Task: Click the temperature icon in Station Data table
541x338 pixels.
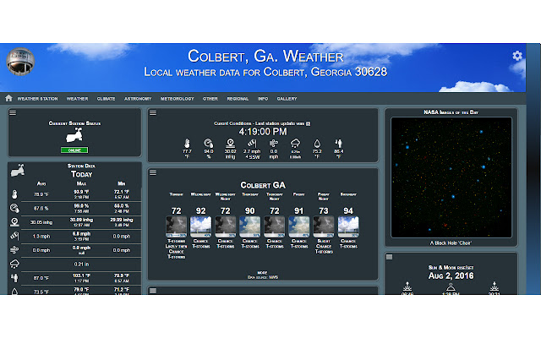Action: coord(14,194)
